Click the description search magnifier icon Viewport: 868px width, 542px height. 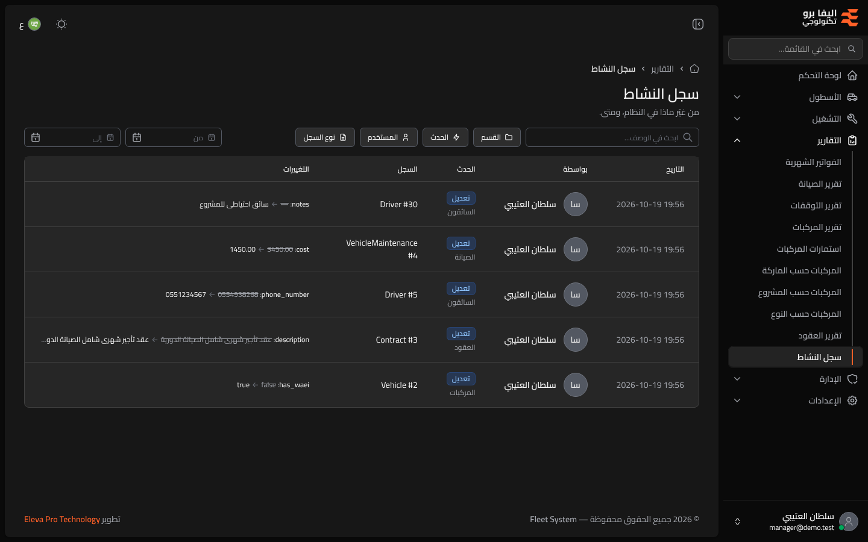688,137
